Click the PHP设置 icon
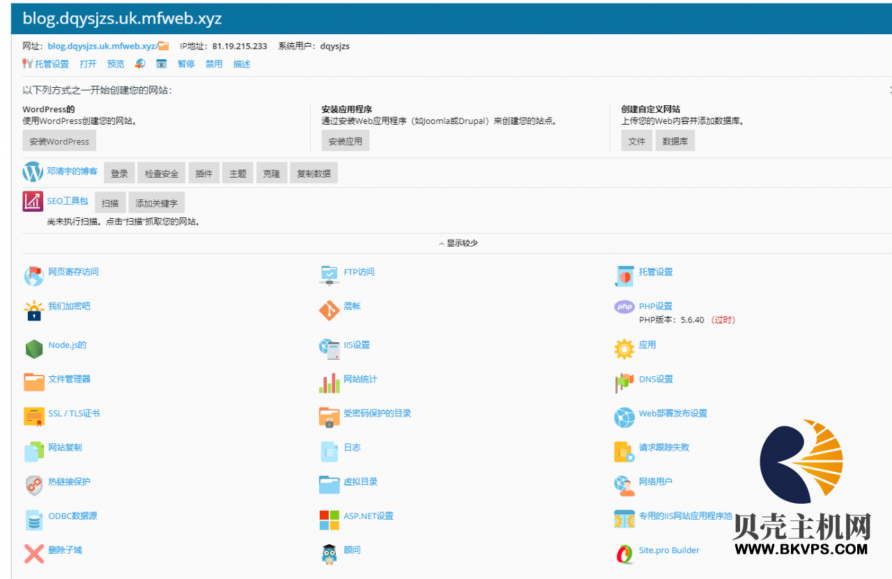The image size is (892, 579). tap(624, 307)
